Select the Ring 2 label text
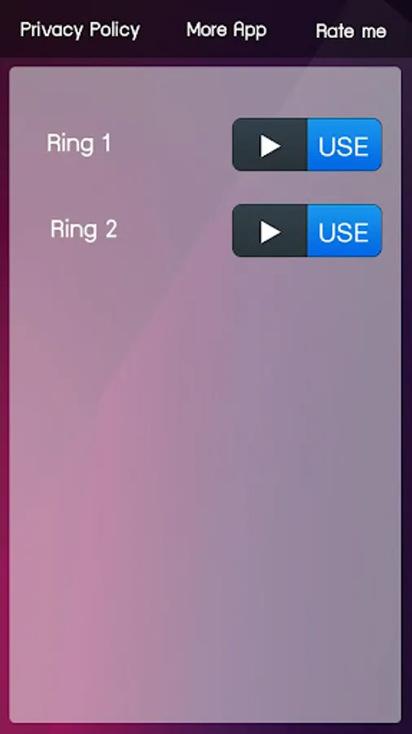 click(x=84, y=229)
